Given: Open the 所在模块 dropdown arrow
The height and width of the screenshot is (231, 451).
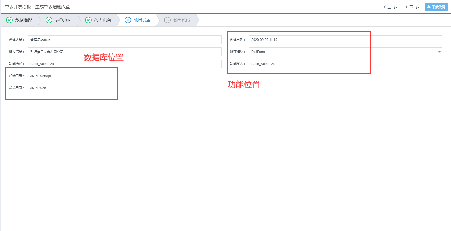Looking at the screenshot, I should coord(439,52).
